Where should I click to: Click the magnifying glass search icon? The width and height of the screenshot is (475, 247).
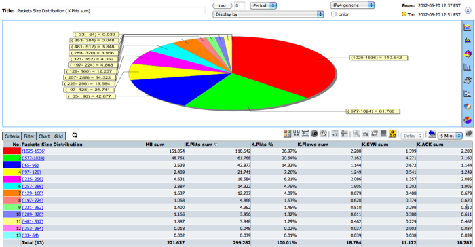[x=356, y=134]
